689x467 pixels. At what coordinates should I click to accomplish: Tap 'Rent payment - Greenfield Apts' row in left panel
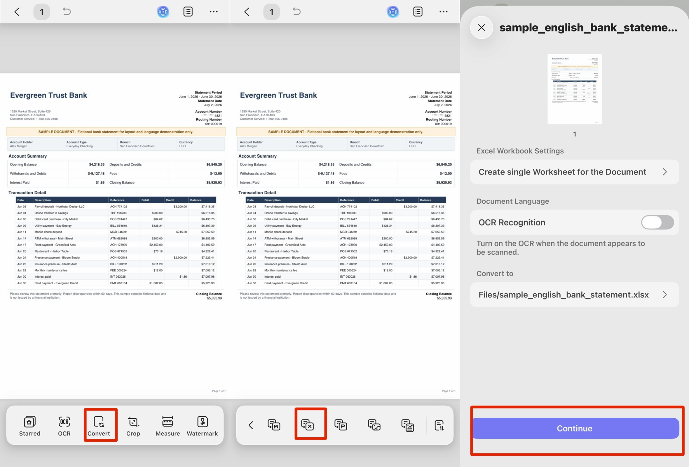point(116,245)
